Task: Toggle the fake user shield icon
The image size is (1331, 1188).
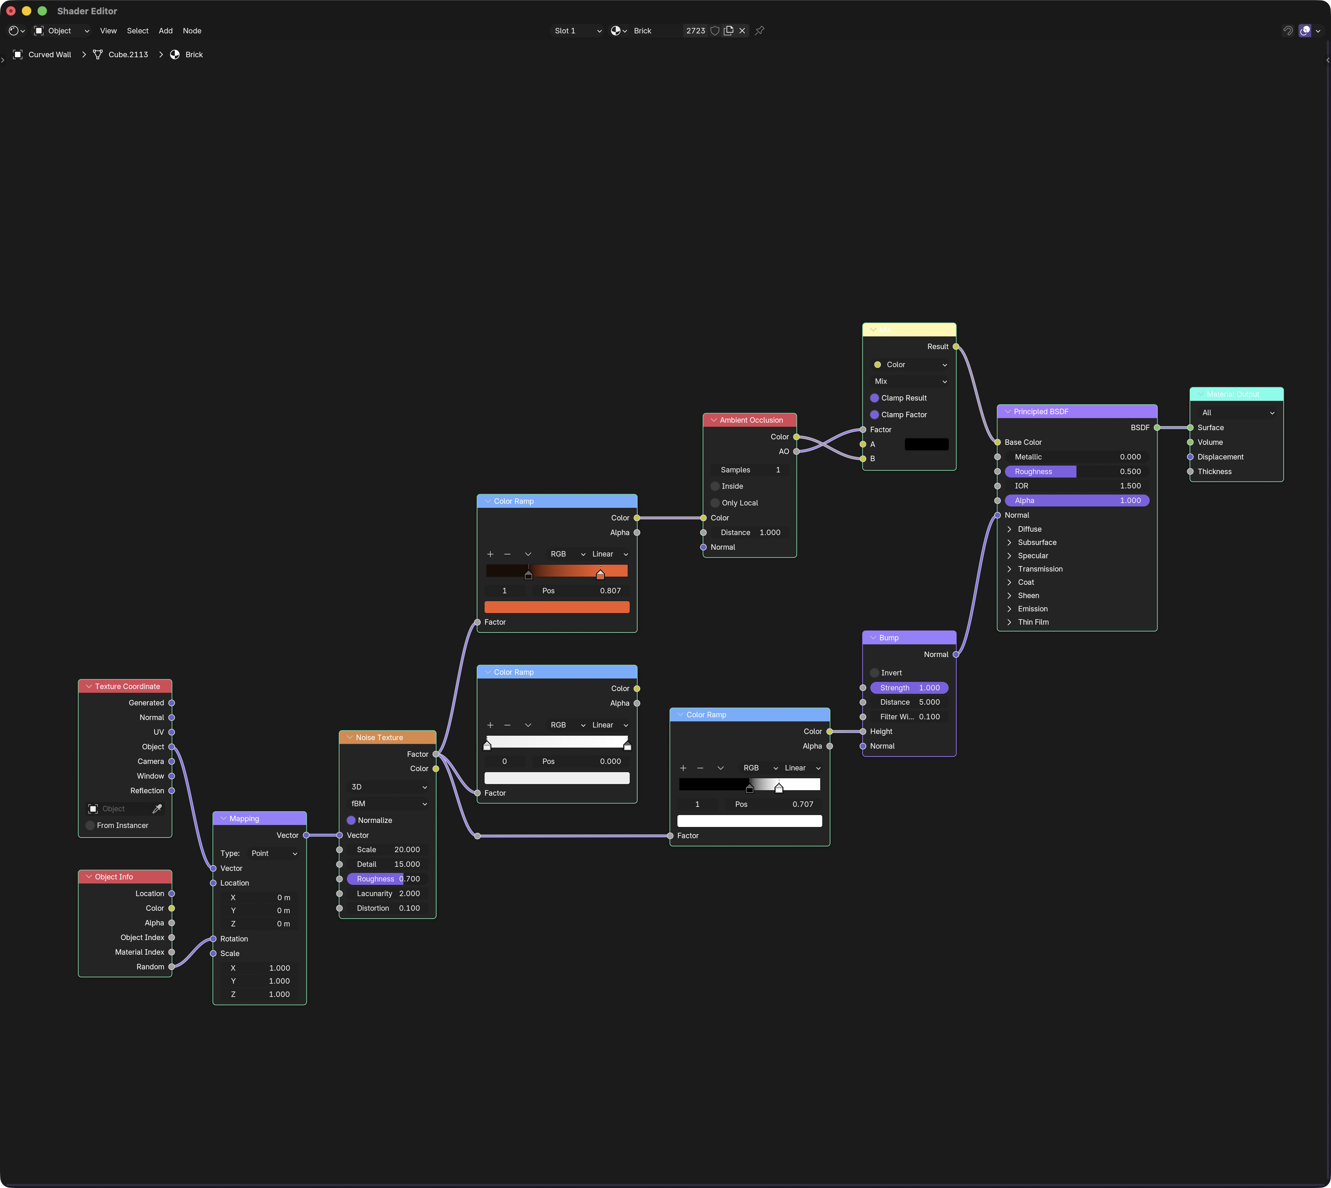Action: point(715,31)
